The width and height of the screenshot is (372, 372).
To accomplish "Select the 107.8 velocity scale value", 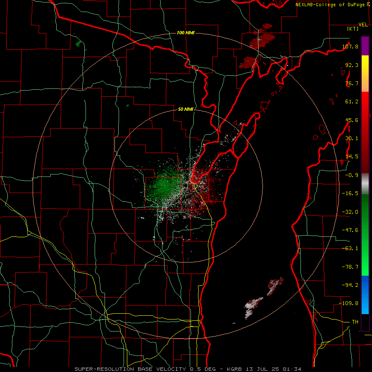I will point(350,46).
